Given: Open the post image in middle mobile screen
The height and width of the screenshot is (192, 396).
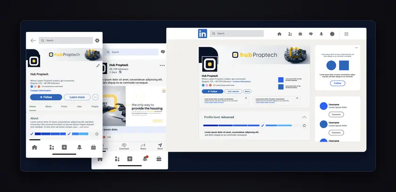Looking at the screenshot, I should coord(134,106).
